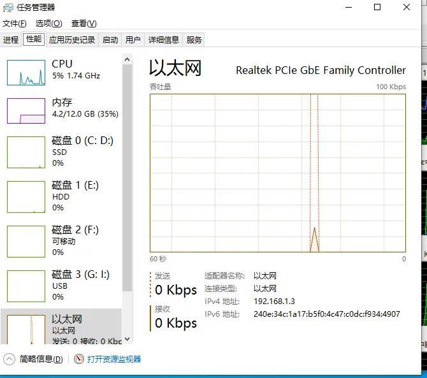
Task: Click the 4.2/12.0 GB (35%) memory text
Action: (85, 114)
